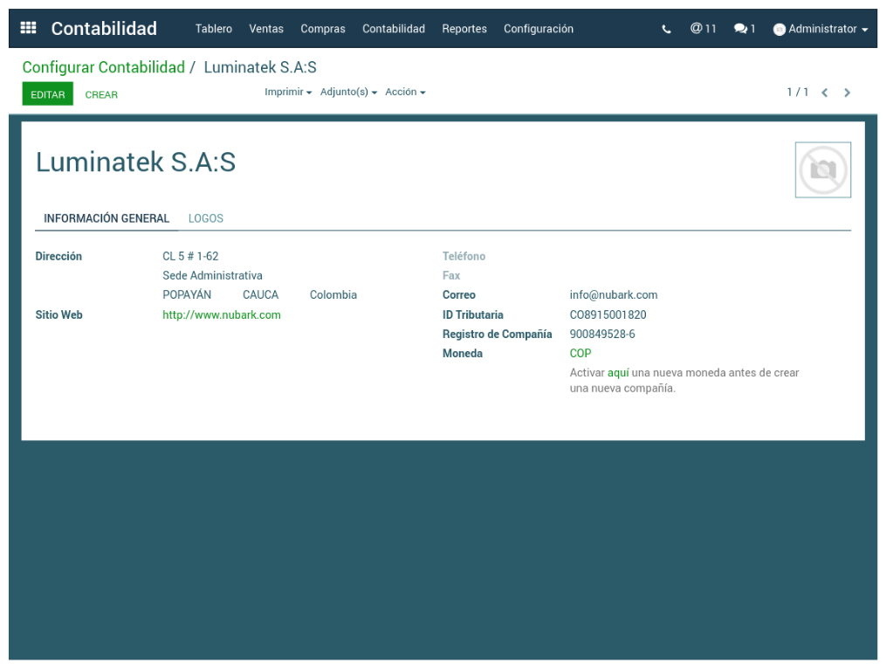Click the Configurar Contabilidad breadcrumb
Screen dimensions: 893x670
(x=103, y=67)
